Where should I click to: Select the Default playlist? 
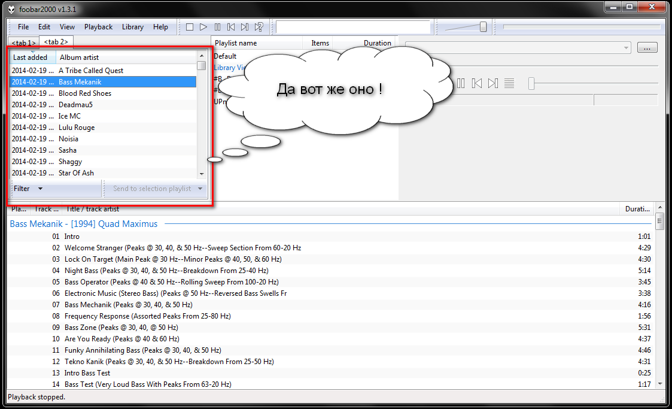pyautogui.click(x=225, y=56)
